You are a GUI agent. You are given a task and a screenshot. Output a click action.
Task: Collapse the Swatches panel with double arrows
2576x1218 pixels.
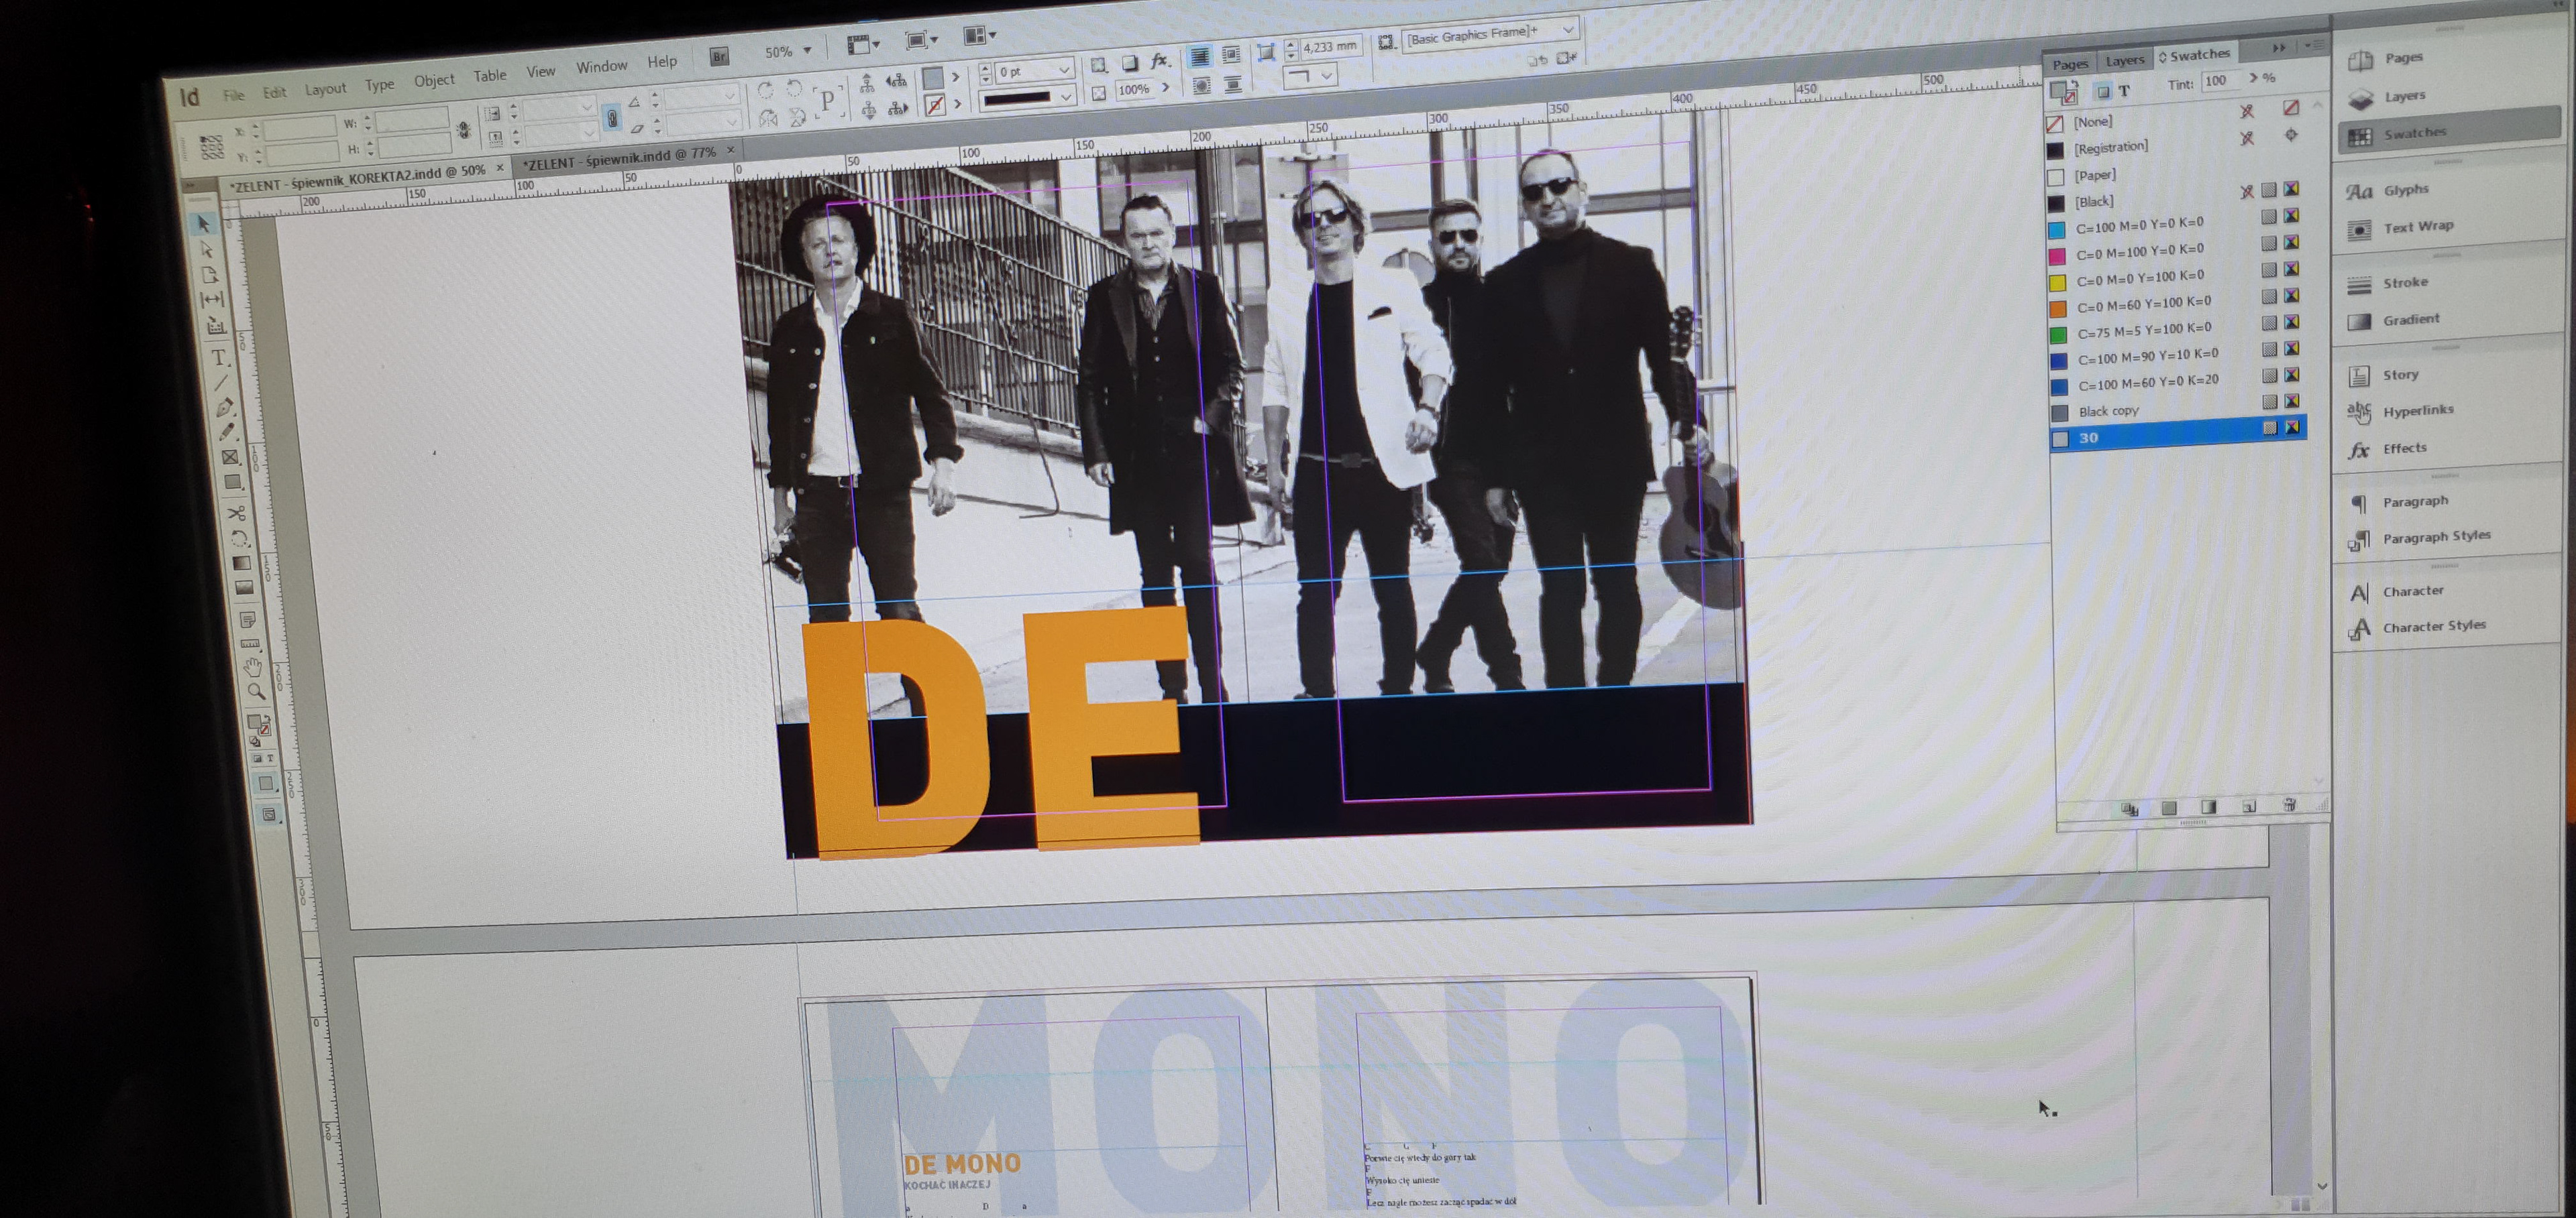[2278, 47]
